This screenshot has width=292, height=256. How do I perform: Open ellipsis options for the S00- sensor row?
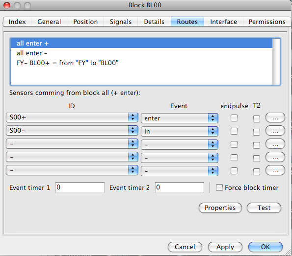pos(275,131)
